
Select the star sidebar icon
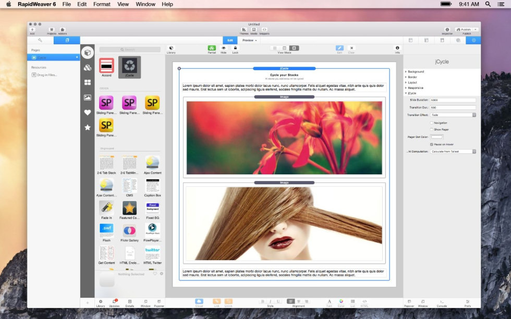coord(88,127)
